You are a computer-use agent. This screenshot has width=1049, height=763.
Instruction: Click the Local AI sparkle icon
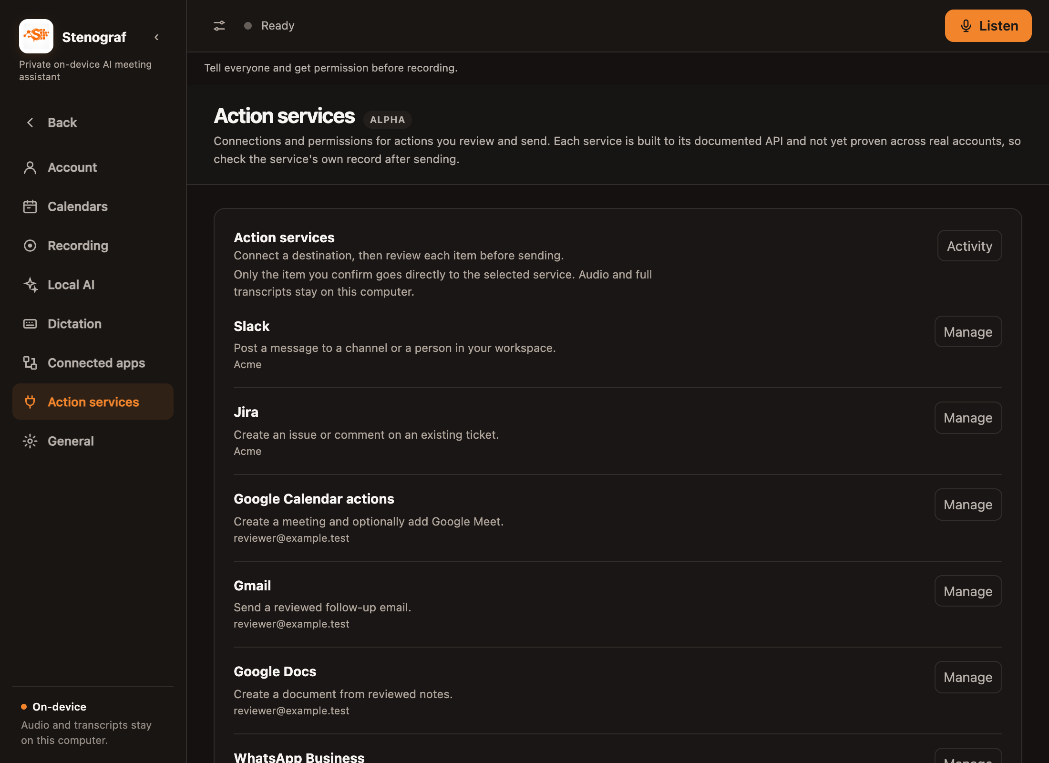[x=31, y=285]
